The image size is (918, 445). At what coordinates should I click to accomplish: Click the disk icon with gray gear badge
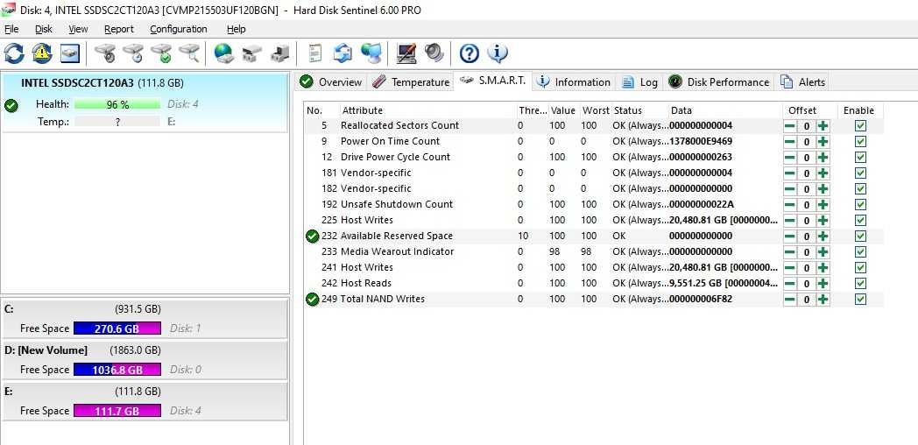pyautogui.click(x=105, y=53)
